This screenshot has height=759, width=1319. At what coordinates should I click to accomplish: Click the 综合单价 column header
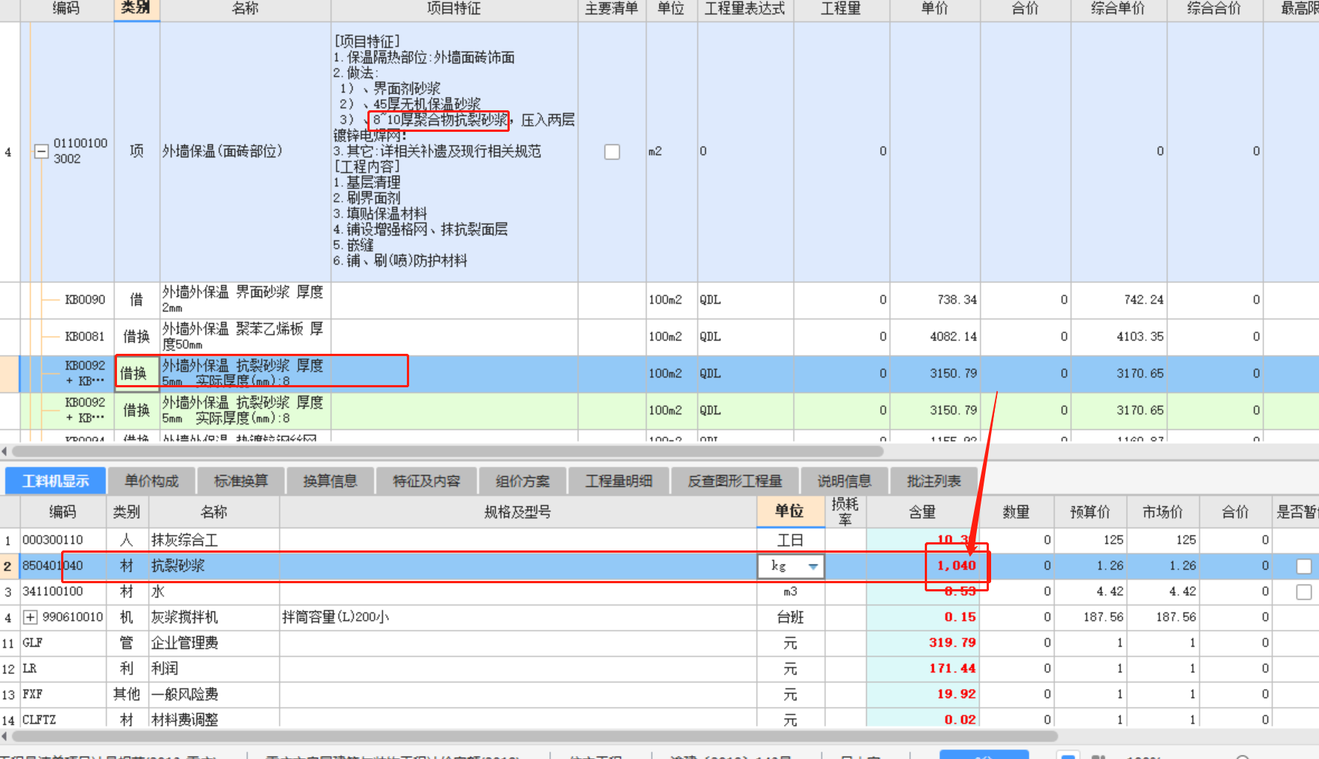point(1118,9)
